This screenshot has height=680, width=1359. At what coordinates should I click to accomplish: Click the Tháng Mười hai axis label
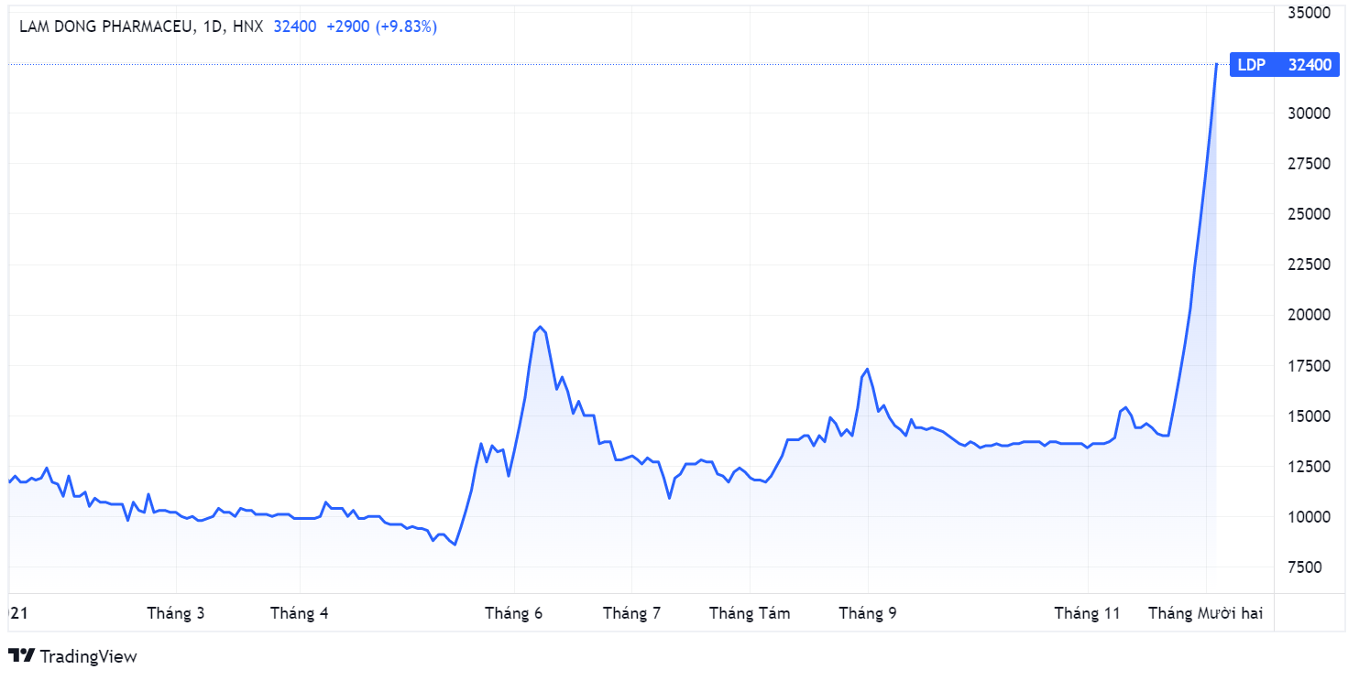pos(1206,613)
